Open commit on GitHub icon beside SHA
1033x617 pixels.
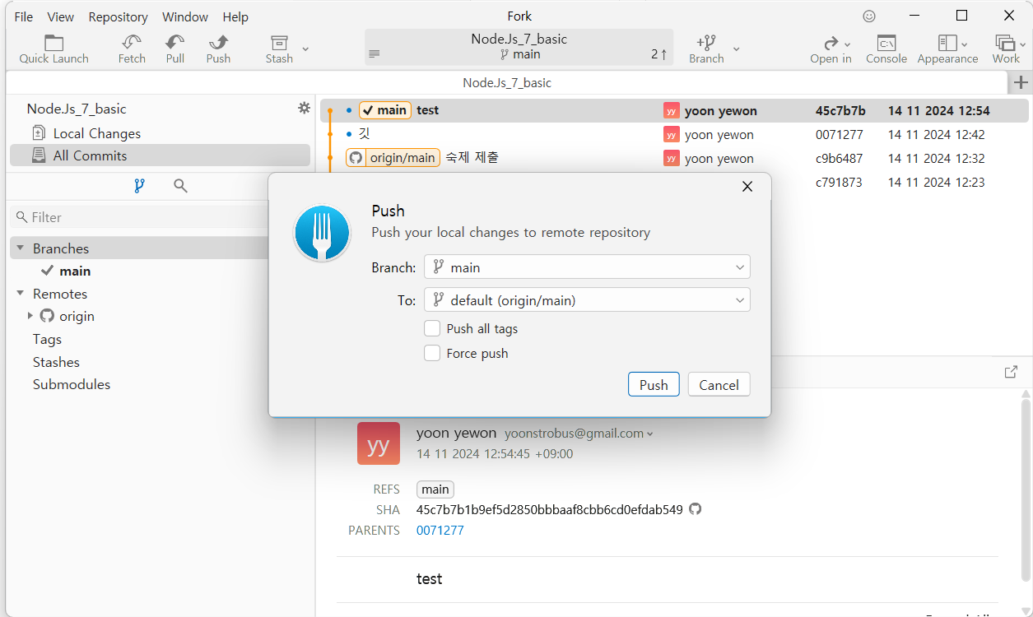696,509
